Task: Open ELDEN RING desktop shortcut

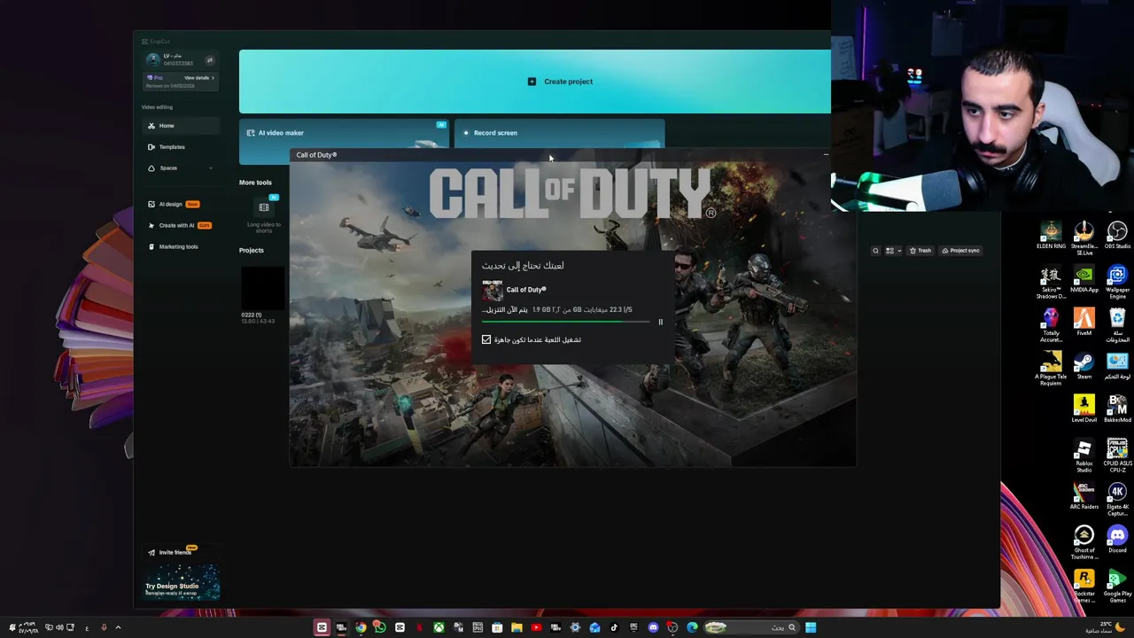Action: click(1051, 236)
